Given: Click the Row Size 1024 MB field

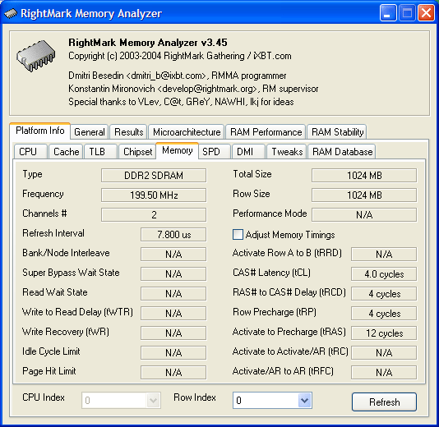Looking at the screenshot, I should point(364,195).
